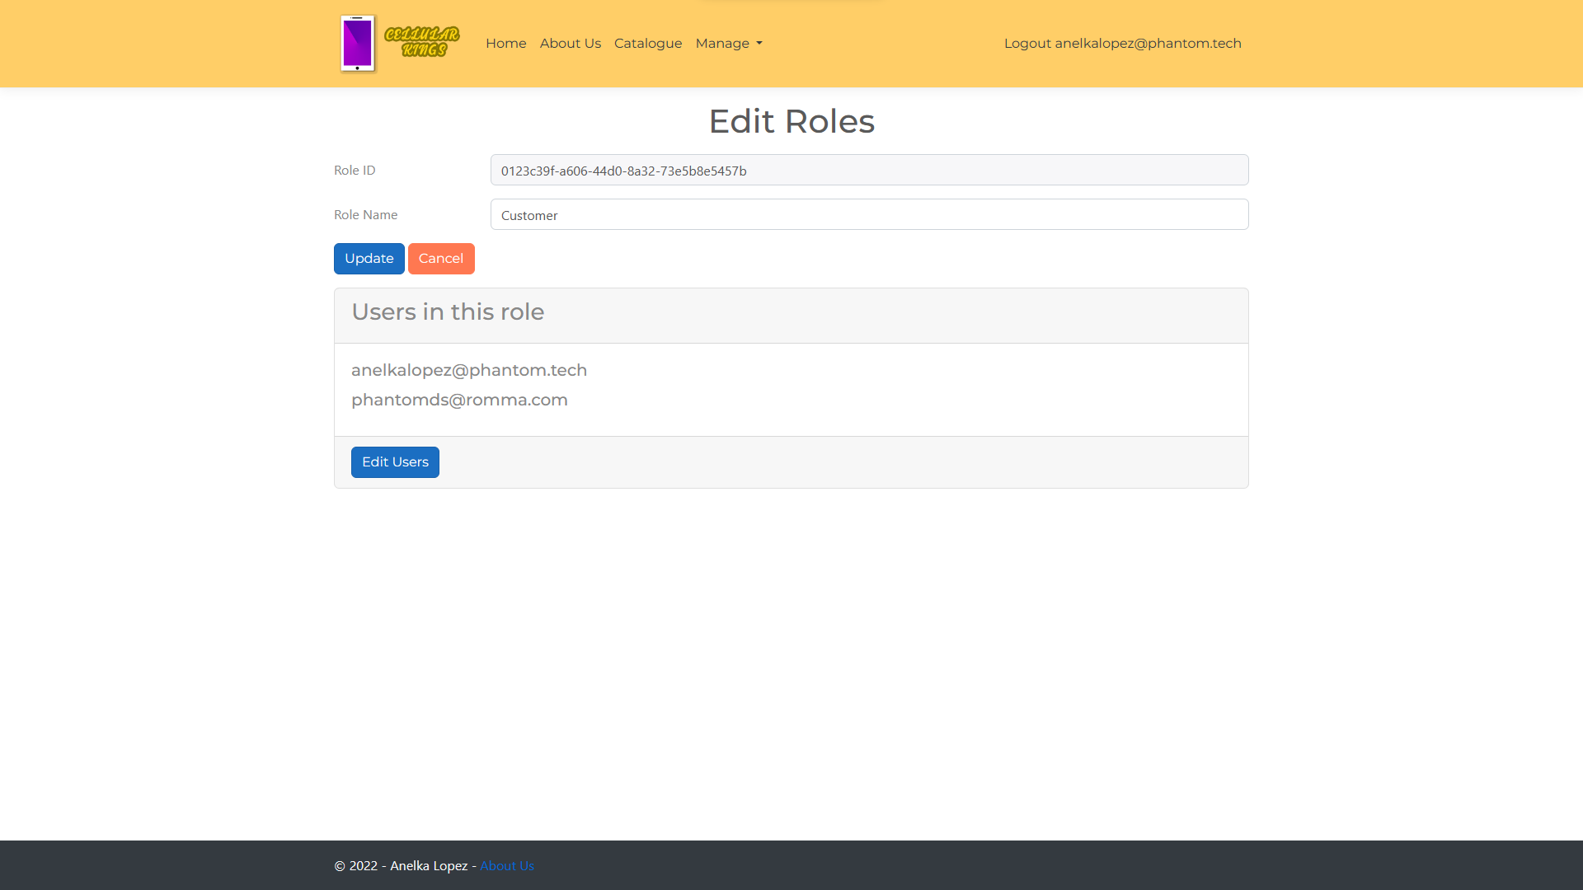Click the Cancel button

(441, 259)
